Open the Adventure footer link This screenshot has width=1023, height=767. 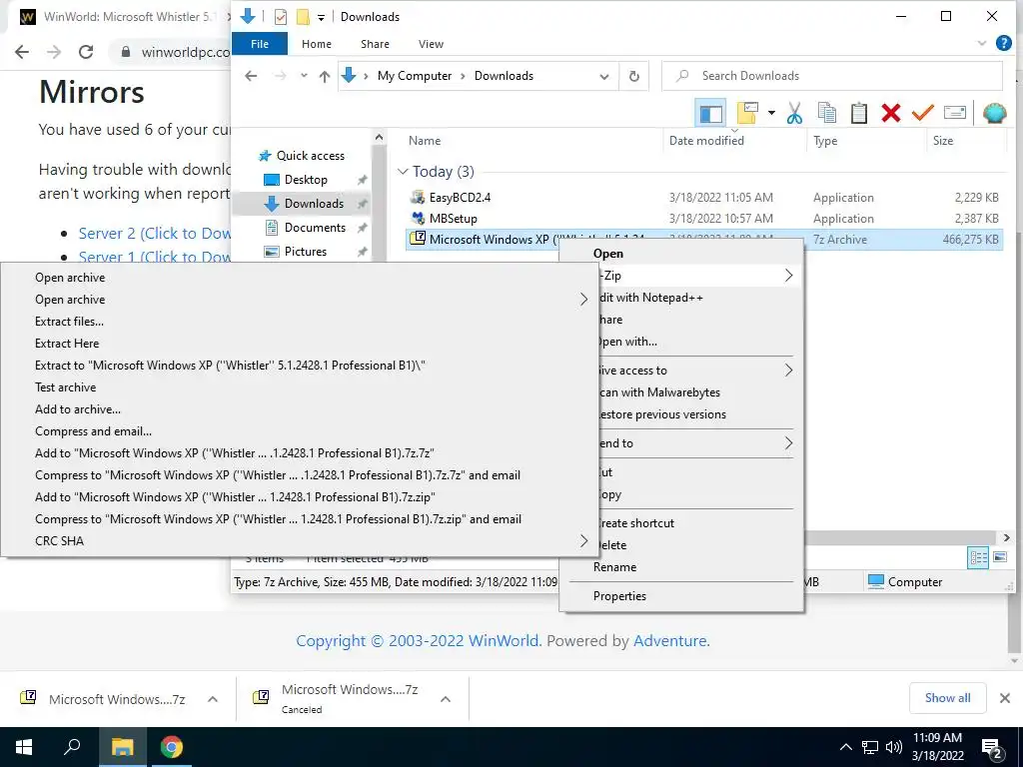(x=670, y=640)
